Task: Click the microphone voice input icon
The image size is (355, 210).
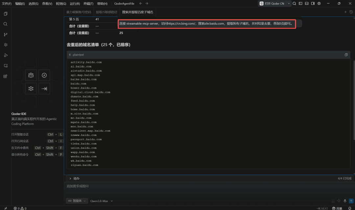Action: [x=345, y=201]
